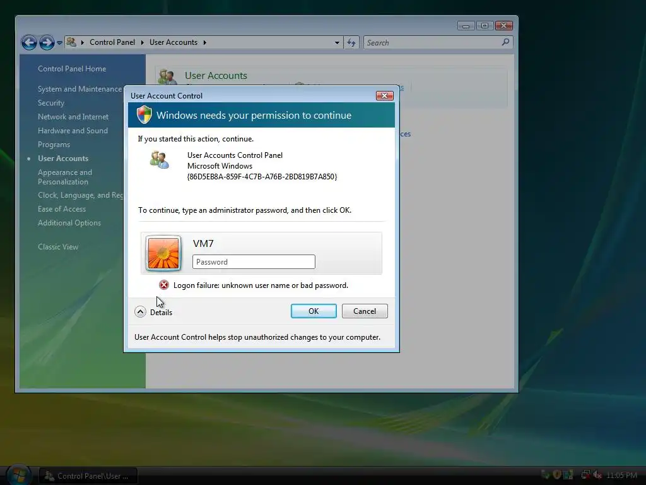Click 'User Accounts Control Panel' program name text

(235, 155)
